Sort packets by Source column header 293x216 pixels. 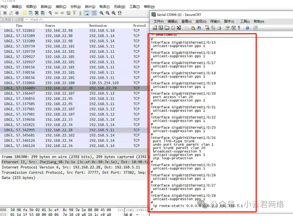click(50, 25)
